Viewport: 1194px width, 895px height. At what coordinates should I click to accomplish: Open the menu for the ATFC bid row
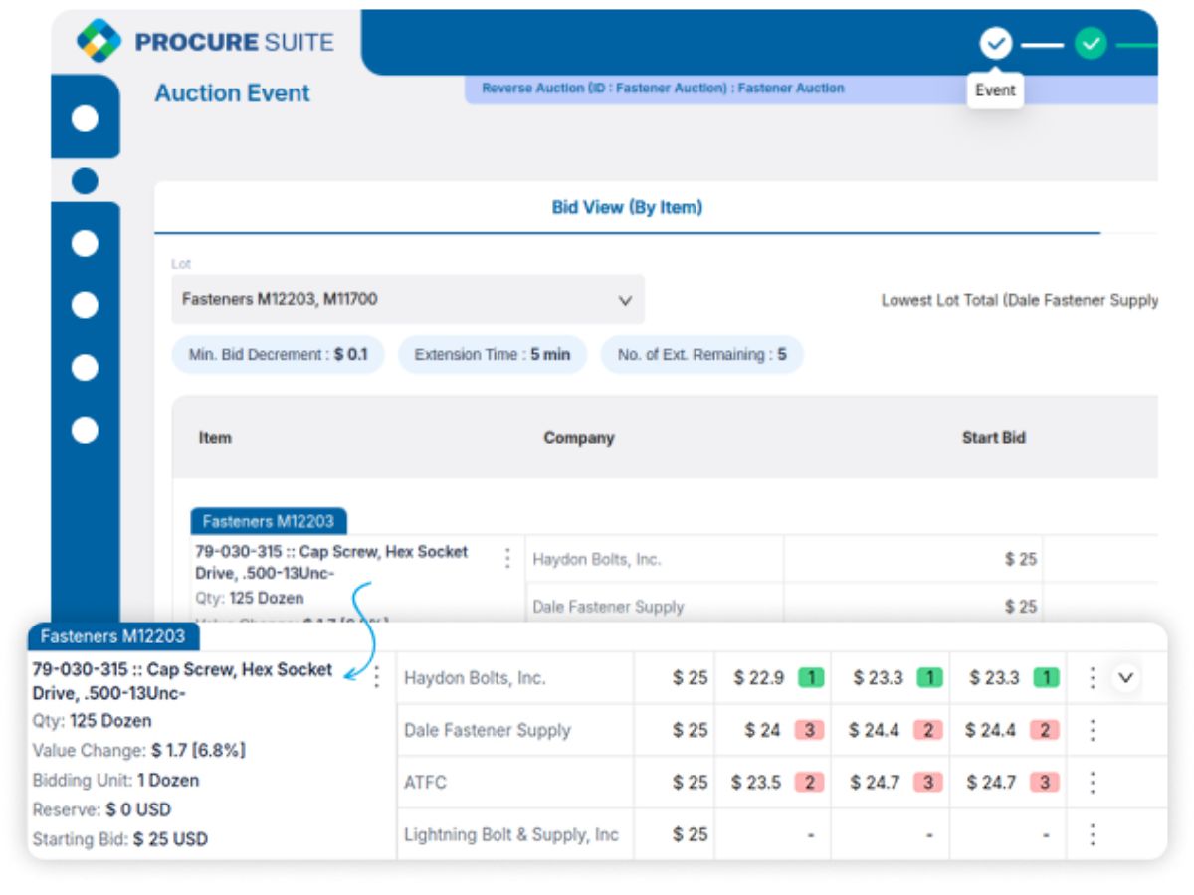pos(1093,783)
